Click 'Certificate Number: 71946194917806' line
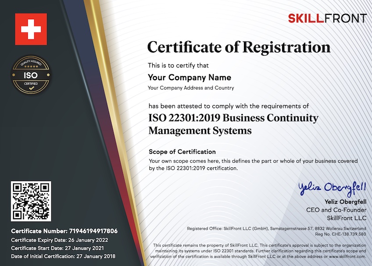This screenshot has width=372, height=266. pyautogui.click(x=64, y=231)
